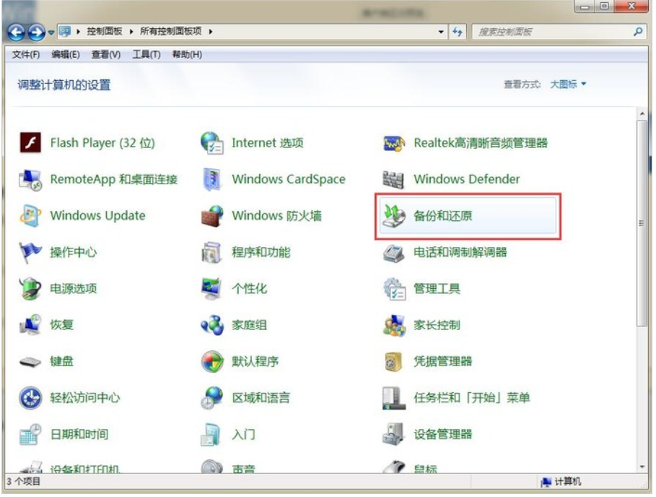Open the Windows Update link text
The image size is (656, 497).
point(98,216)
